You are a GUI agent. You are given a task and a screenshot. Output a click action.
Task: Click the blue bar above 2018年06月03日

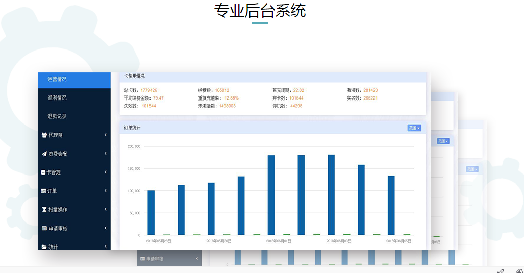(x=331, y=195)
